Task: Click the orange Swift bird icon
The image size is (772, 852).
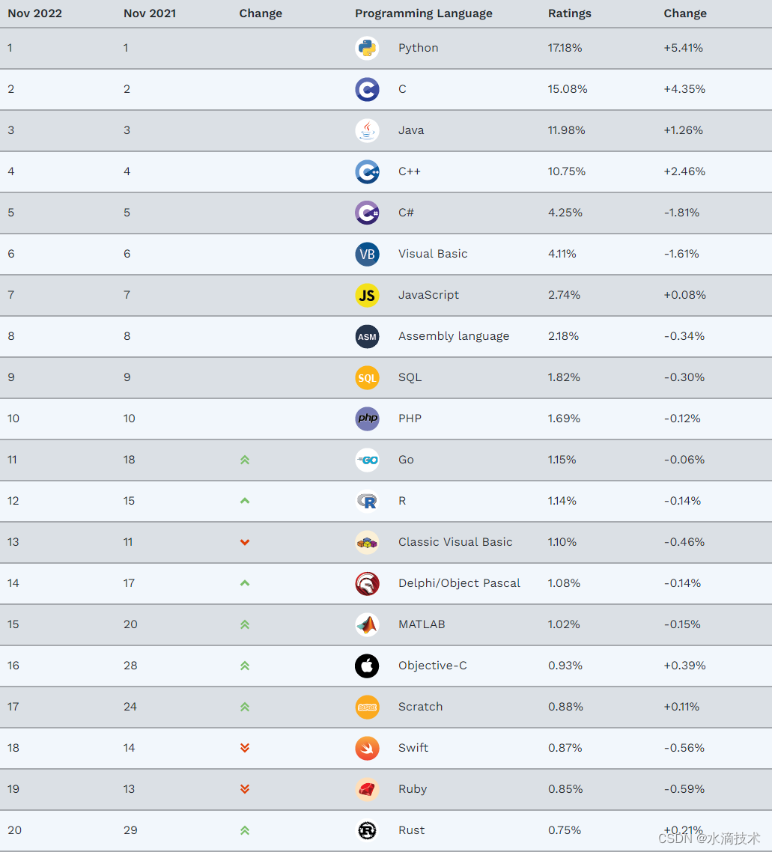Action: [367, 748]
